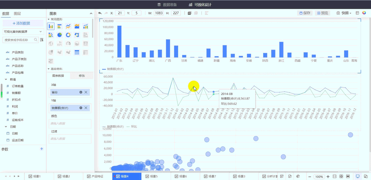
Task: Open settings gear for 省份 field
Action: click(81, 92)
